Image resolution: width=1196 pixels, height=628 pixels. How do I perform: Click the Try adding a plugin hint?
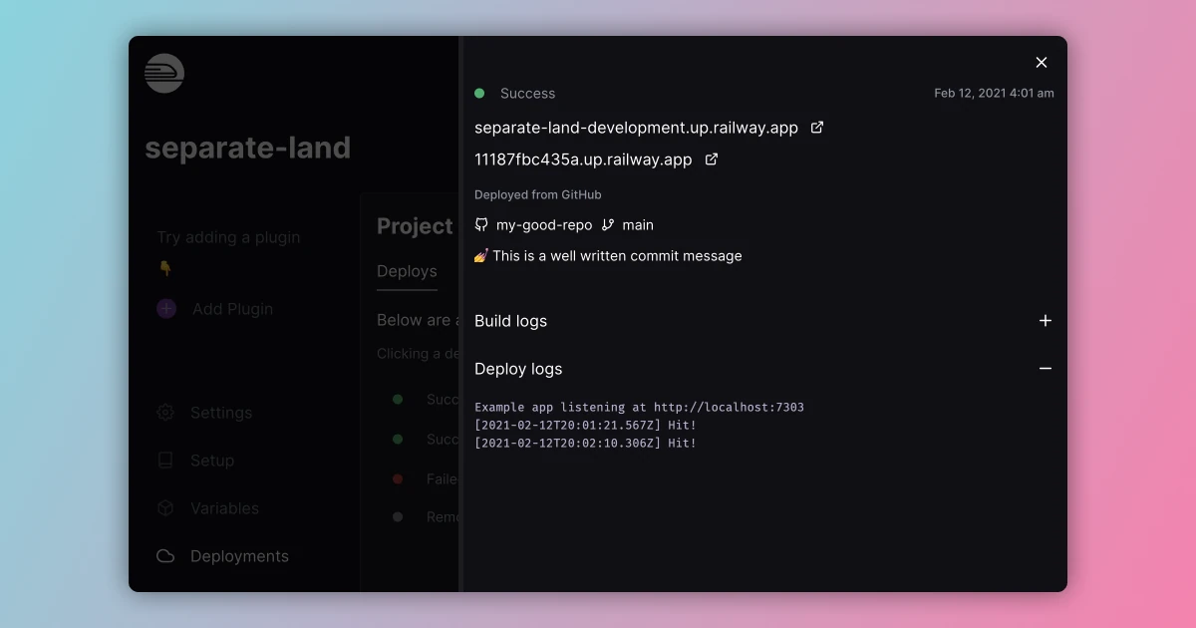point(228,237)
